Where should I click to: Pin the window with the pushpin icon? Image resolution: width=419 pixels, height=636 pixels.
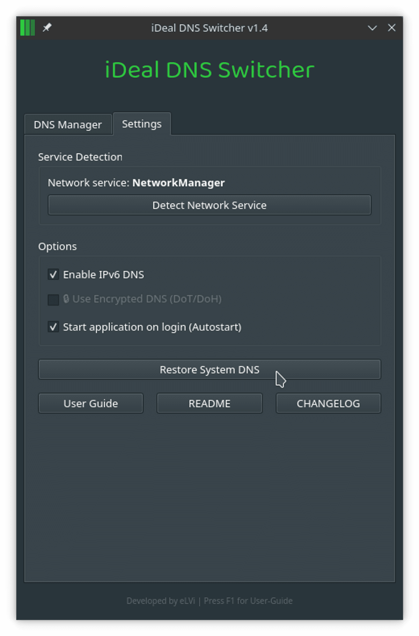coord(47,27)
